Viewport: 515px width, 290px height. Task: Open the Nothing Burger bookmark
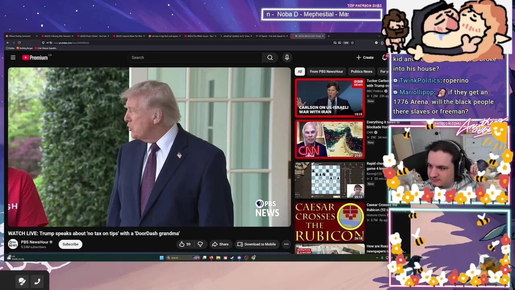pyautogui.click(x=25, y=48)
